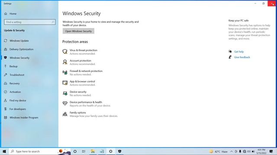This screenshot has width=277, height=155.
Task: Click the Find a setting search field
Action: 30,22
